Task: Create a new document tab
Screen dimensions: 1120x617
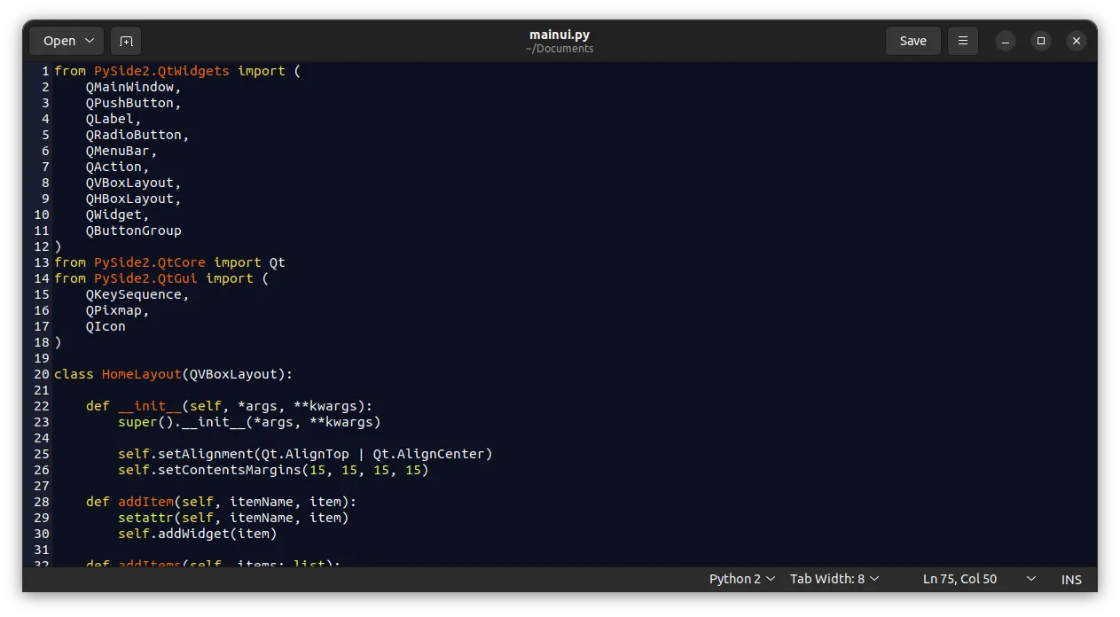Action: (x=126, y=41)
